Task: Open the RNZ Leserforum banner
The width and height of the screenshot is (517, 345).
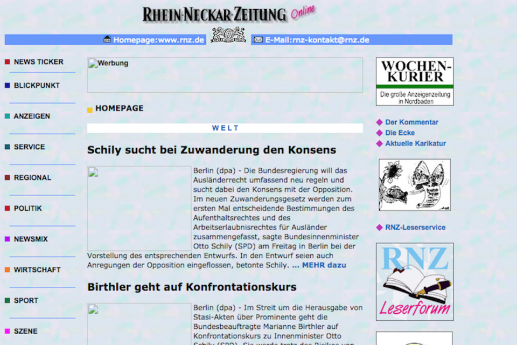Action: (x=415, y=281)
